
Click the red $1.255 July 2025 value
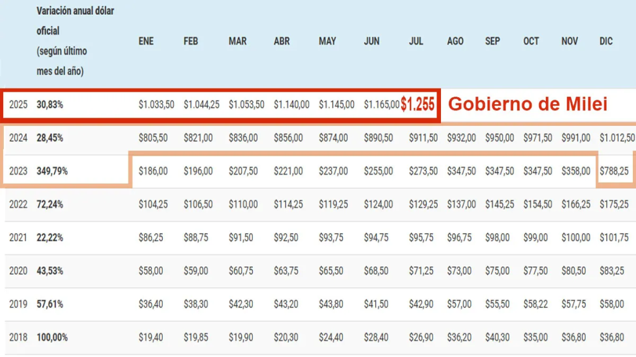(418, 105)
